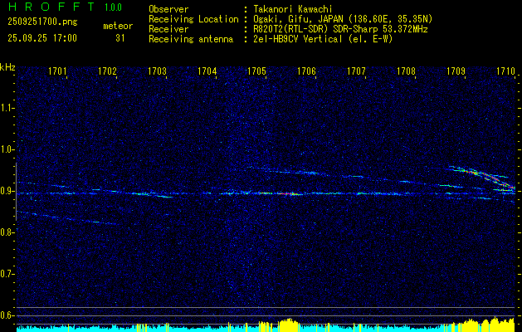Click the Receiver label
Image resolution: width=522 pixels, height=332 pixels.
[x=168, y=29]
